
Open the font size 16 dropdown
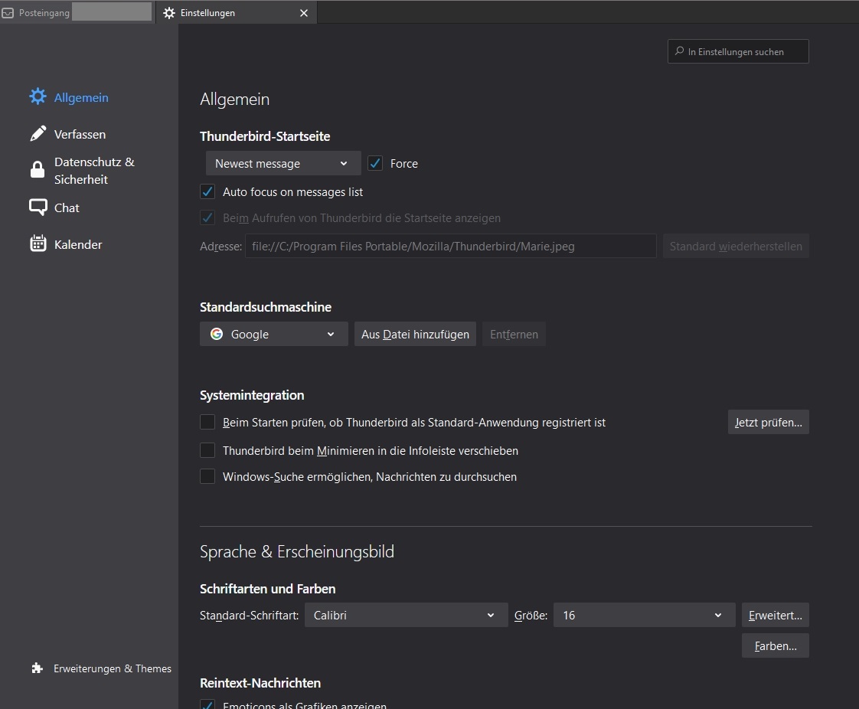pyautogui.click(x=642, y=615)
